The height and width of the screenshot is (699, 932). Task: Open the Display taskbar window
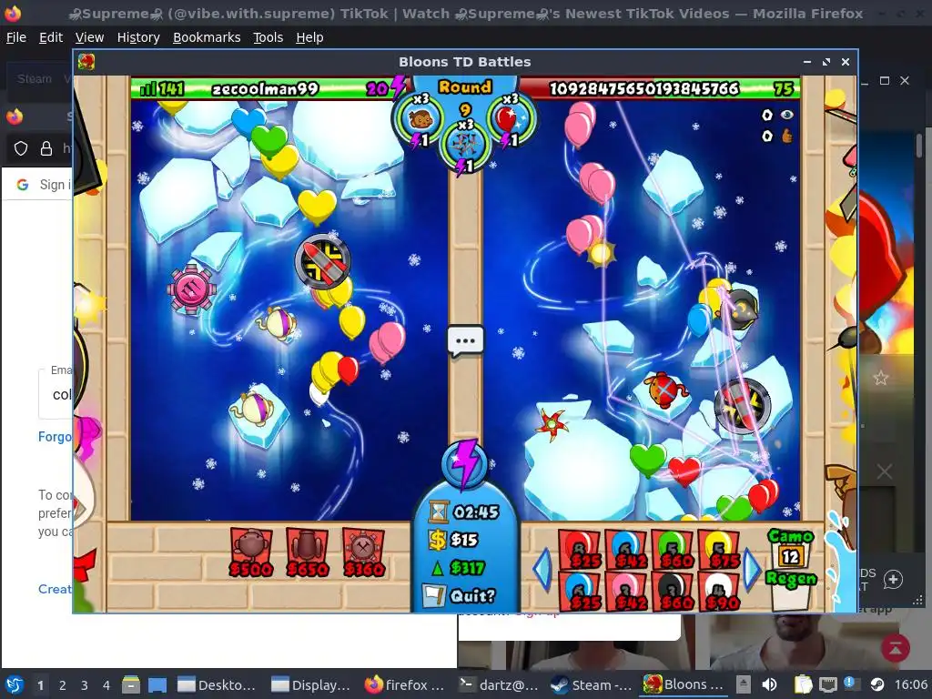310,684
